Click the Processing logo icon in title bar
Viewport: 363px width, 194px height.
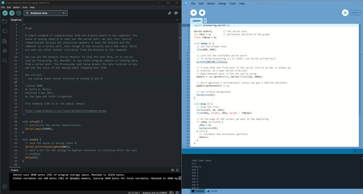[x=185, y=4]
